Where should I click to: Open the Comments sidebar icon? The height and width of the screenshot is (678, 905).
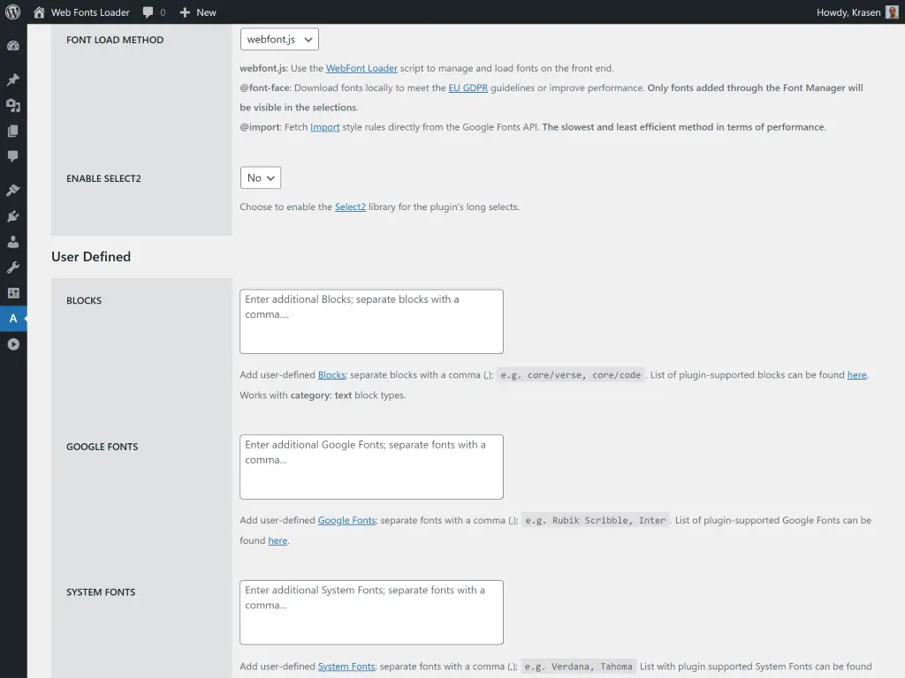pos(13,156)
